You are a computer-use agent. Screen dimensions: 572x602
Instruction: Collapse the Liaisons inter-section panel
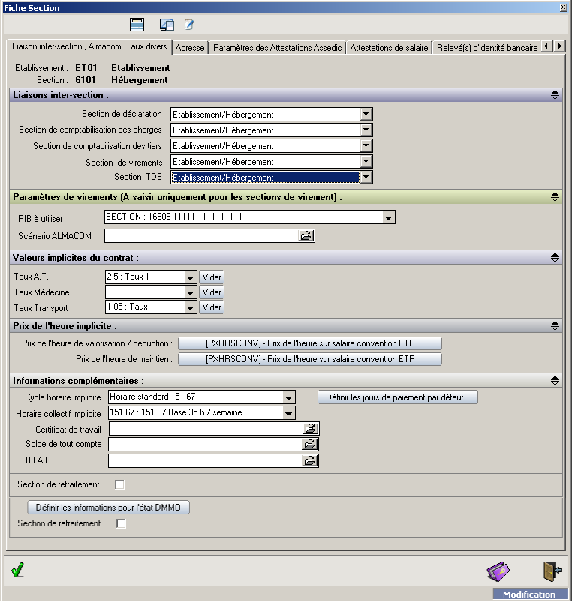pos(555,95)
